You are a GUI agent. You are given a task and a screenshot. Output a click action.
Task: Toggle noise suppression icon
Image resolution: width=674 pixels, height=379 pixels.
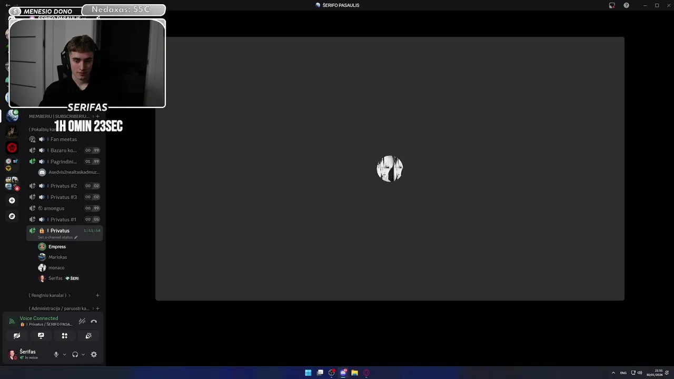click(82, 321)
